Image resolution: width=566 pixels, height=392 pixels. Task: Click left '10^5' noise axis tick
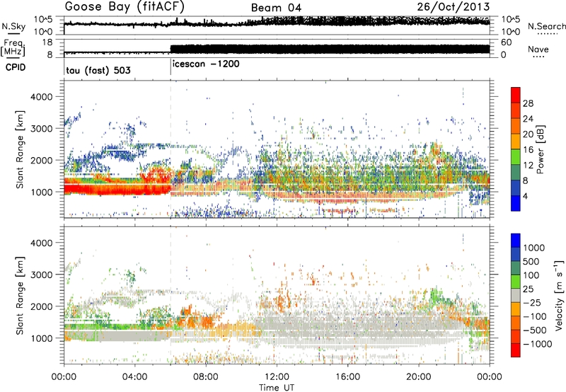click(x=43, y=19)
